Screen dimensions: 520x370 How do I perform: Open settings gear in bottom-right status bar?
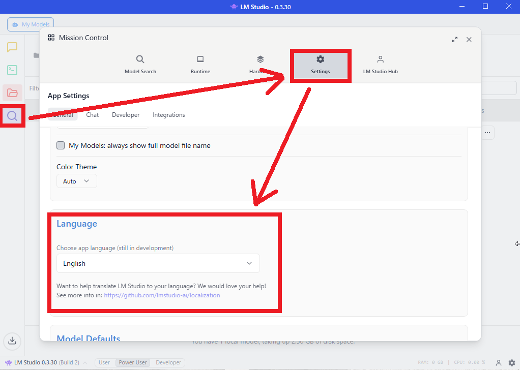click(x=512, y=363)
